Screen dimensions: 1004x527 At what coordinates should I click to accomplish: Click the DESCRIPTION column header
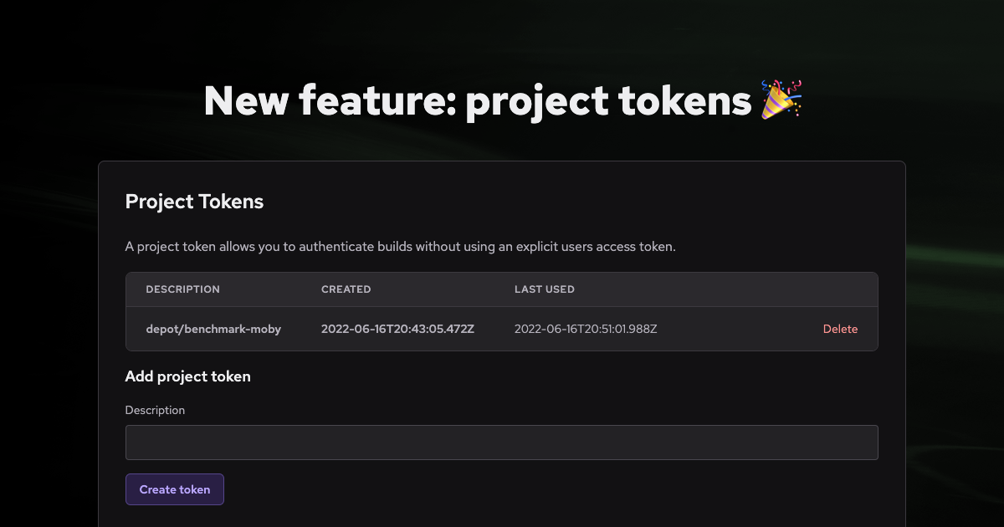pyautogui.click(x=182, y=289)
